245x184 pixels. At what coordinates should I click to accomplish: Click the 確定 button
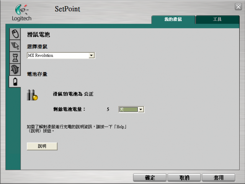point(150,177)
